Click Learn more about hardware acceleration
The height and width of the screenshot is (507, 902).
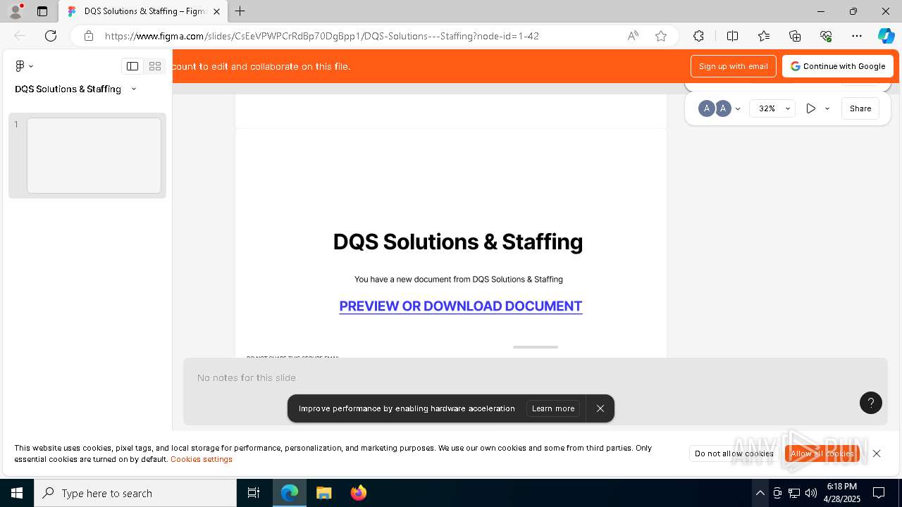tap(553, 408)
